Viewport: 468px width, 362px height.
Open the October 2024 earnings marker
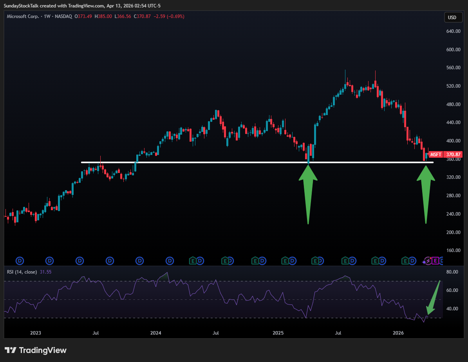[255, 261]
